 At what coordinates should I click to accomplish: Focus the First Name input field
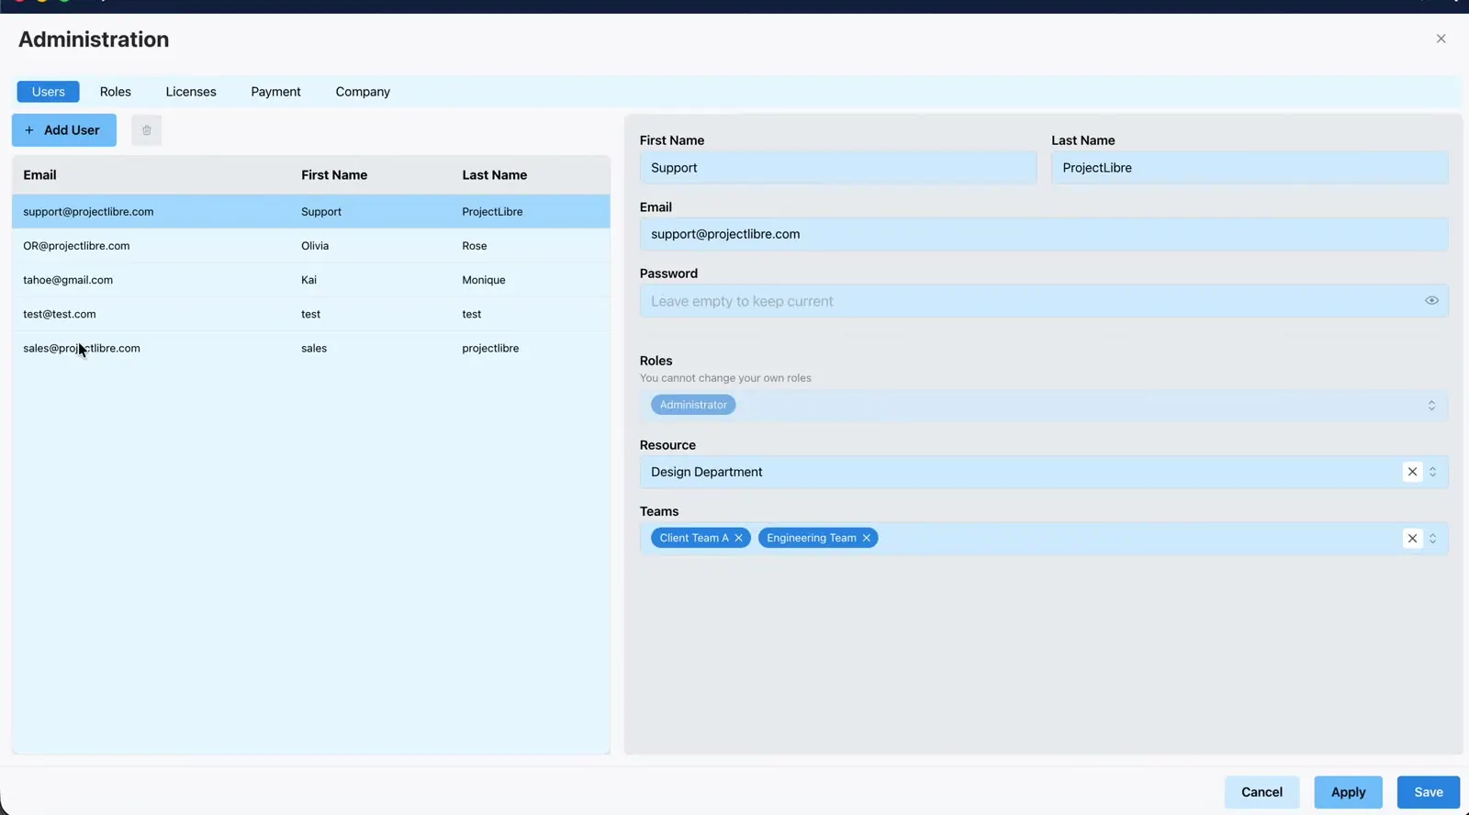[838, 168]
